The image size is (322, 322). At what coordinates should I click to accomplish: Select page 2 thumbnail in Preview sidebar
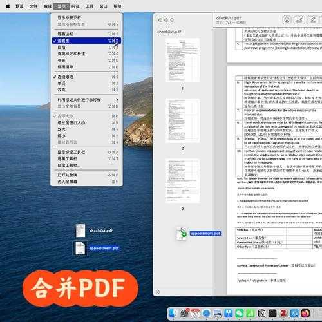182,120
